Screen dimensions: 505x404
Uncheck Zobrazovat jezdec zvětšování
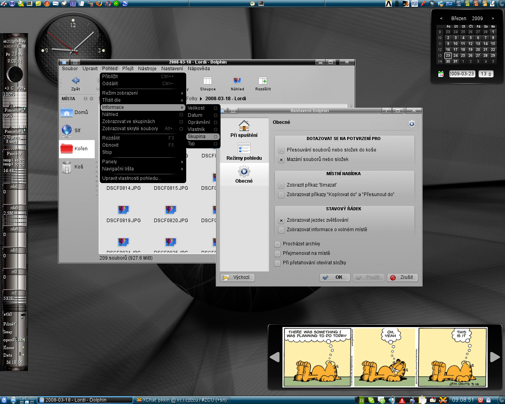pos(281,221)
